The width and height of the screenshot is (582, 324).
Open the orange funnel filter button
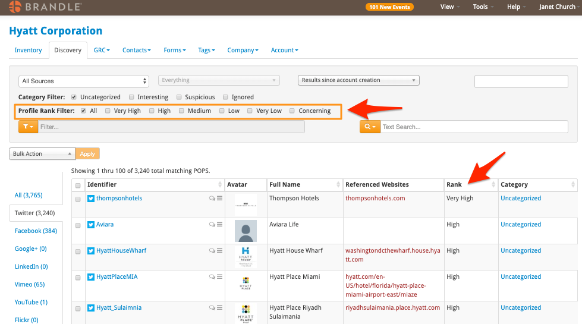coord(28,127)
